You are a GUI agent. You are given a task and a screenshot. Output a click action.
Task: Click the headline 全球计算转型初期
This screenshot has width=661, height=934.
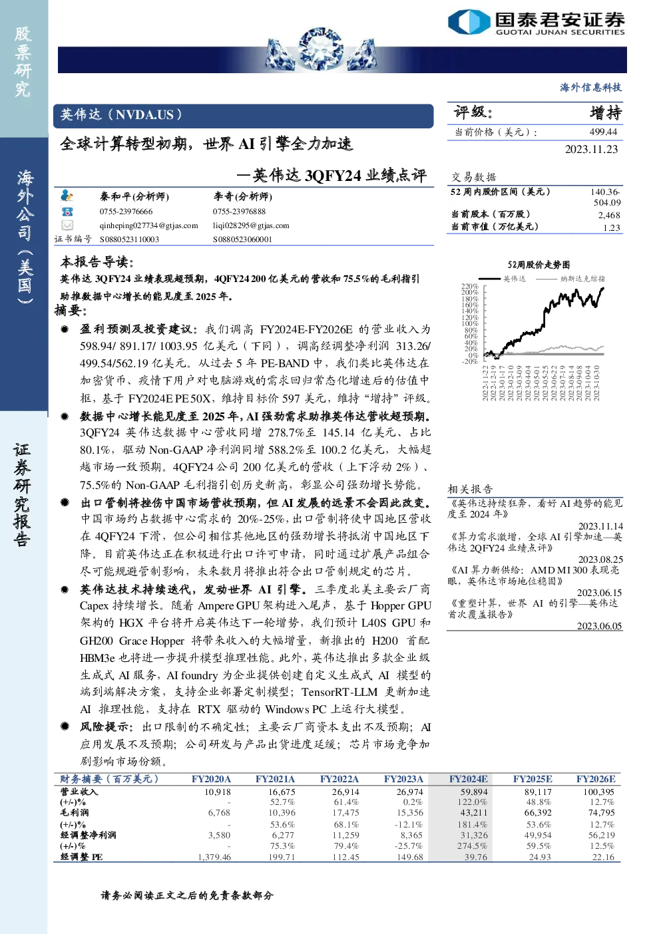pos(124,144)
